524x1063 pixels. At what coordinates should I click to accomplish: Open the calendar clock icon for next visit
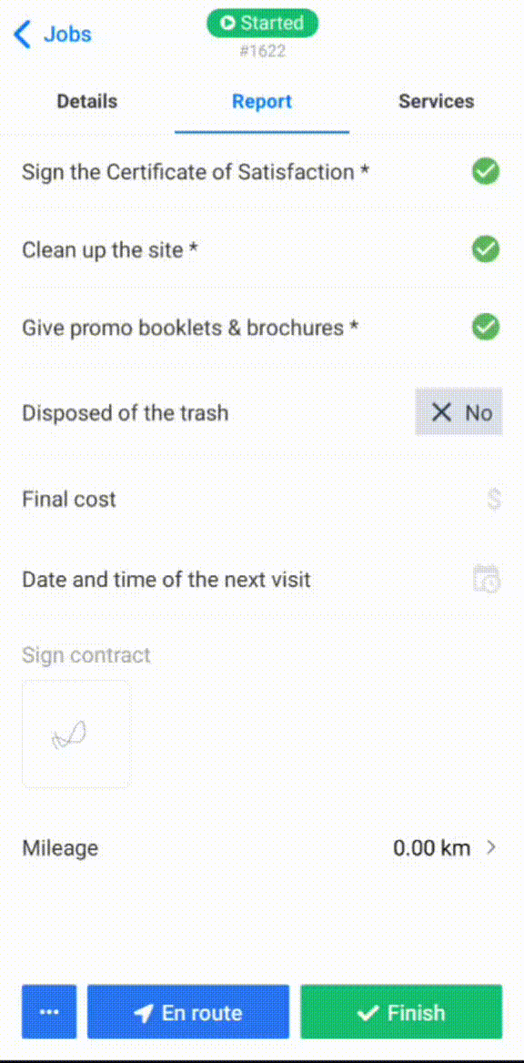(487, 579)
